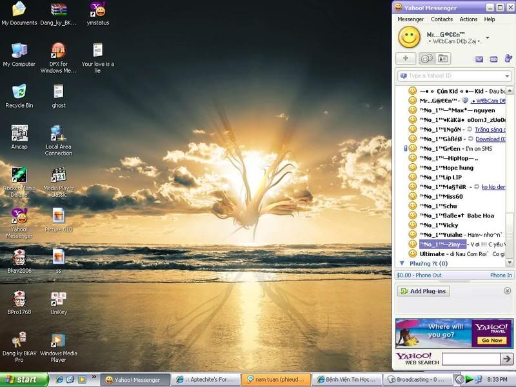
Task: Select the ss image file icon
Action: [59, 261]
